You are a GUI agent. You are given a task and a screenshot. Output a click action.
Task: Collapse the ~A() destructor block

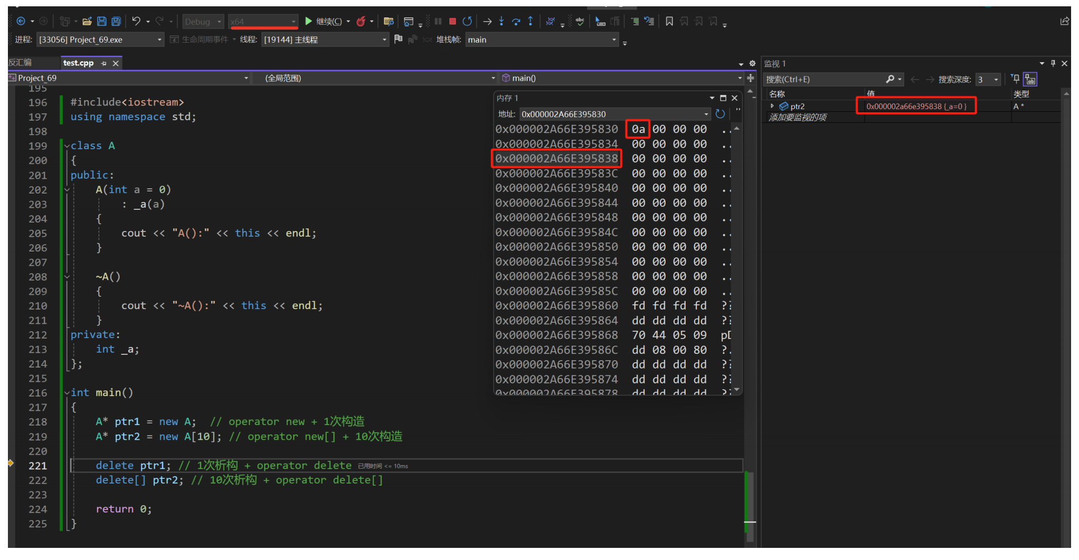coord(67,277)
